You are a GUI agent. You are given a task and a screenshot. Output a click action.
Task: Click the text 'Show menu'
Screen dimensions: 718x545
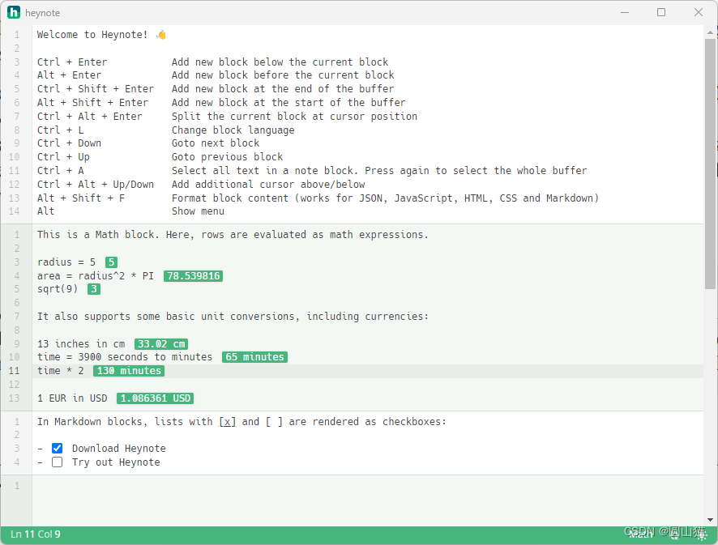tap(198, 211)
